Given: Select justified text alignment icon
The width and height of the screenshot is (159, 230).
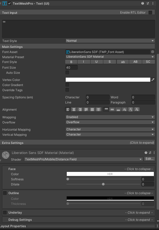Looking at the screenshot, I should pos(86,109).
